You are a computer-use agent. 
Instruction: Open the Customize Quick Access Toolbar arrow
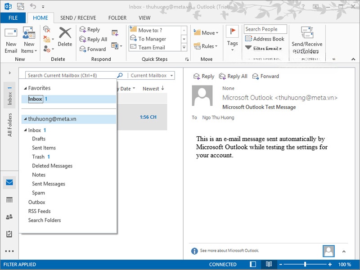pyautogui.click(x=43, y=7)
